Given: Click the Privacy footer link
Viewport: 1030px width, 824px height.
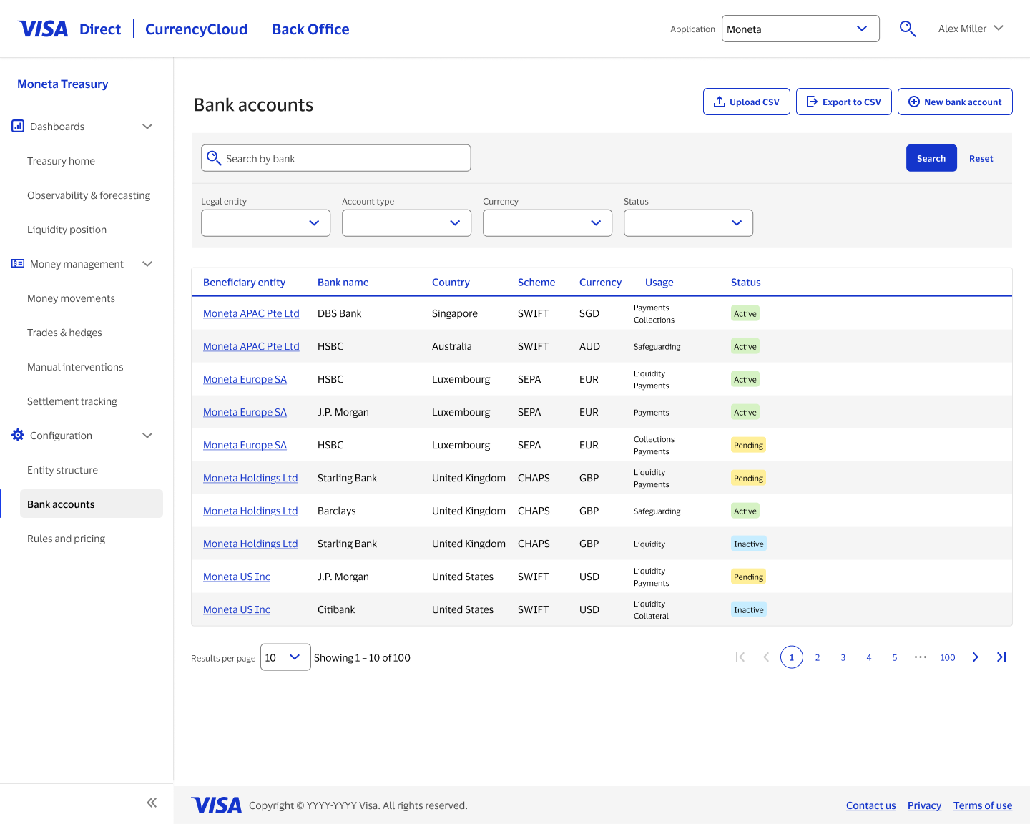Looking at the screenshot, I should tap(924, 805).
